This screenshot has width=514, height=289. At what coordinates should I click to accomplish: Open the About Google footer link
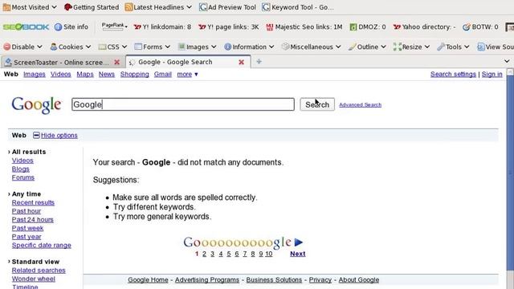click(359, 280)
